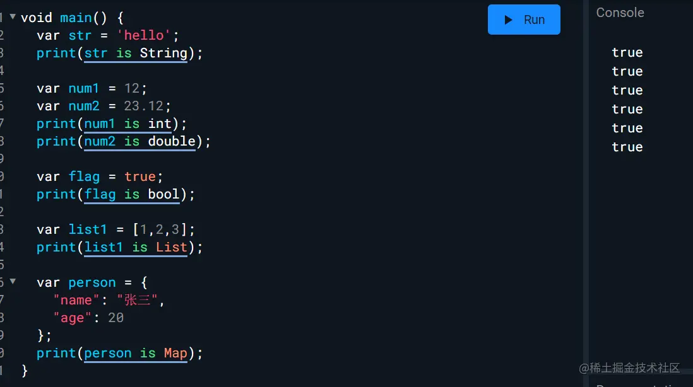The width and height of the screenshot is (693, 387).
Task: Click the "name": "张三" map entry
Action: point(109,300)
